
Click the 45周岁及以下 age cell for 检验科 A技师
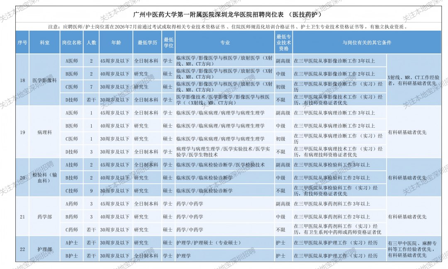click(x=116, y=165)
